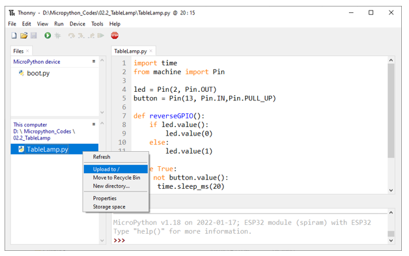Click line number 10 in gutter
This screenshot has width=409, height=256.
coord(122,142)
